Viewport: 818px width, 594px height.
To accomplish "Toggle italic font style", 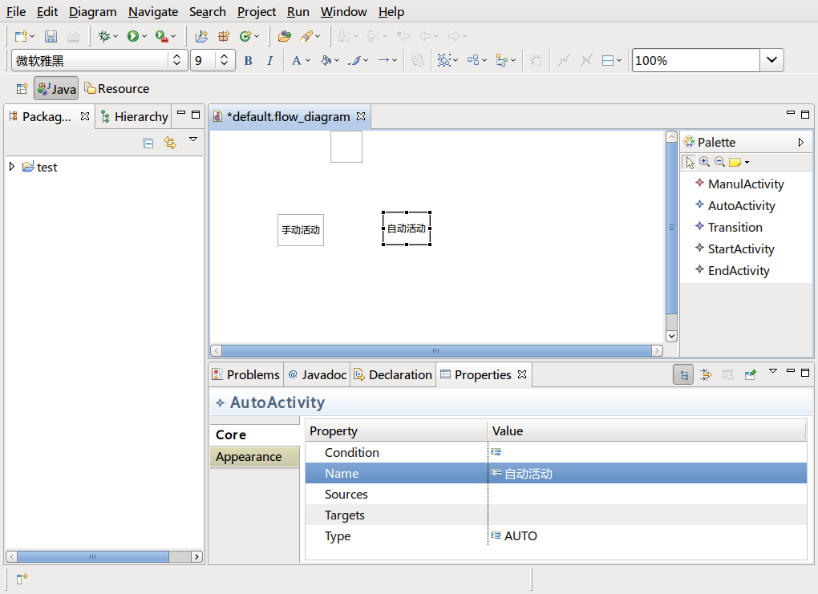I will click(x=269, y=61).
